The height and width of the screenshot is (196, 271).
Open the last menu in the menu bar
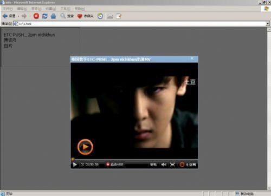[80, 9]
